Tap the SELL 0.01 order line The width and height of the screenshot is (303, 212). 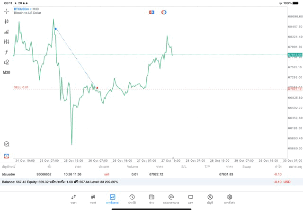[21, 87]
